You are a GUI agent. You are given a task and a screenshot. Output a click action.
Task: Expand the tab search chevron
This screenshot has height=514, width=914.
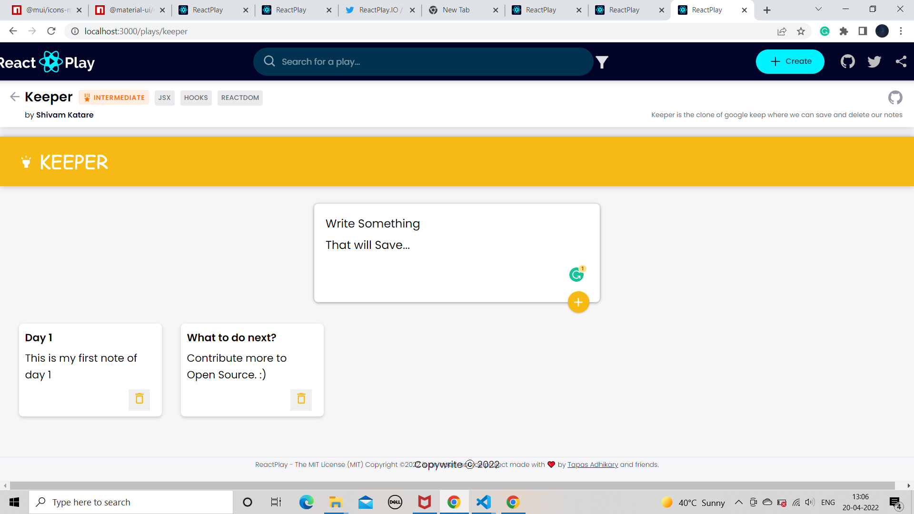pos(818,9)
